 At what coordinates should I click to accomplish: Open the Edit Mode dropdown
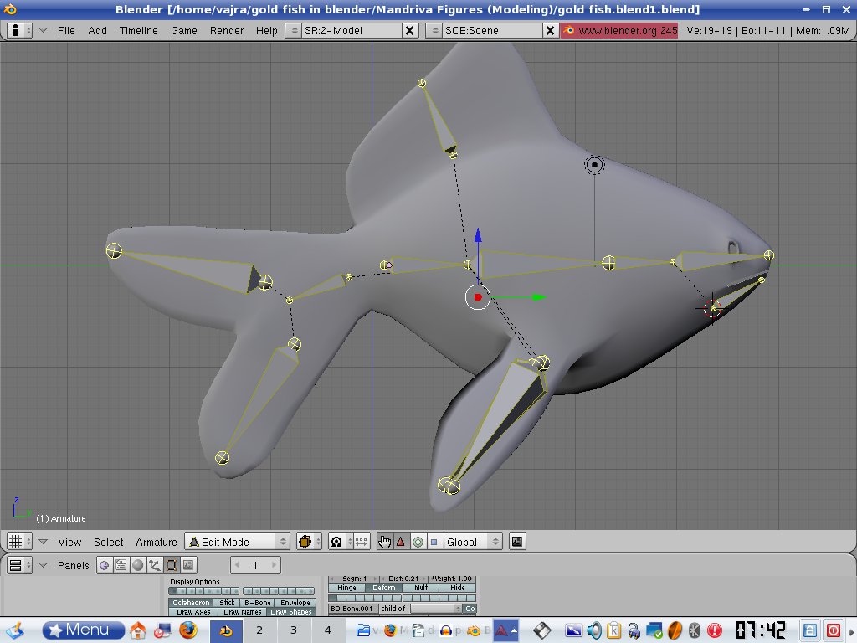237,542
